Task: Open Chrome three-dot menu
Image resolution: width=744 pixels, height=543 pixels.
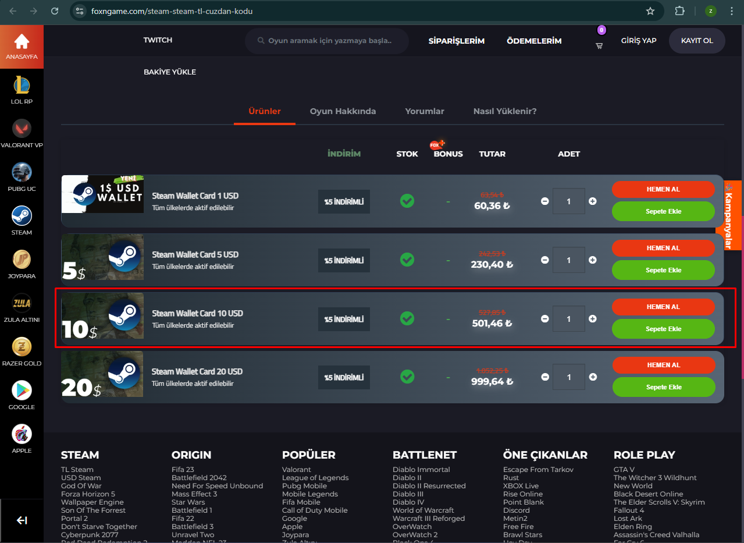Action: (x=731, y=11)
